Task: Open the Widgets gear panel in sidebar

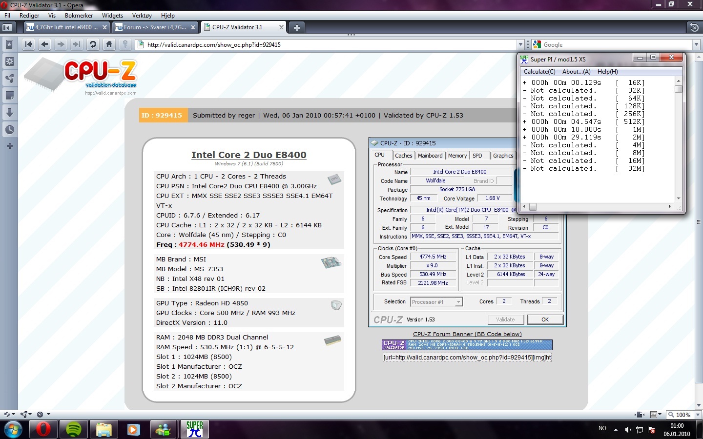Action: (x=9, y=61)
